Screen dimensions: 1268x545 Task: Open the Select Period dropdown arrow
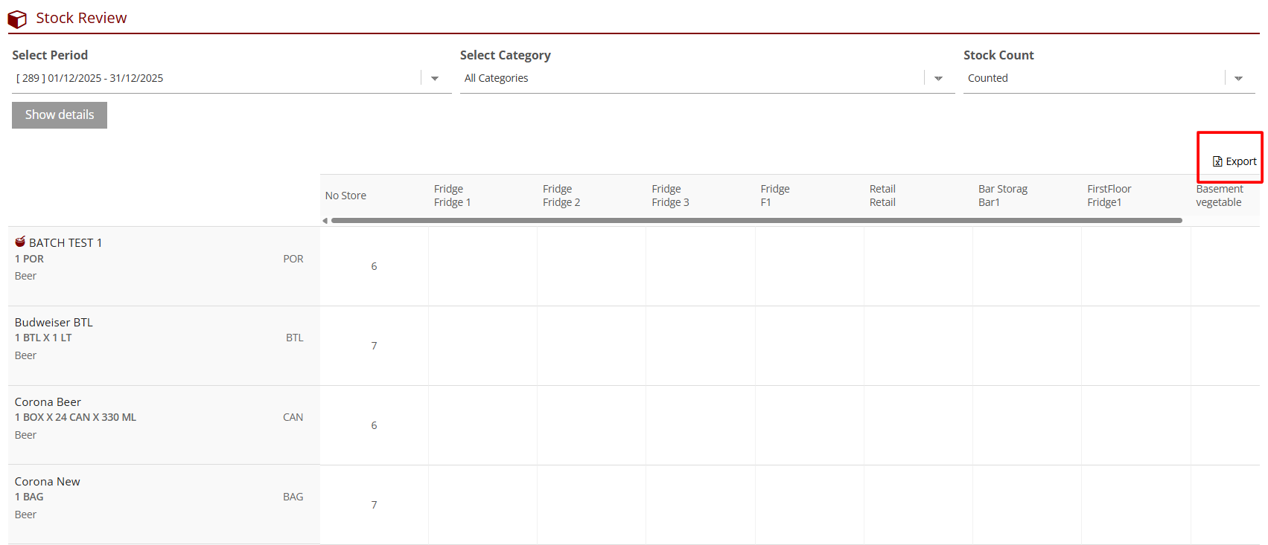point(435,79)
